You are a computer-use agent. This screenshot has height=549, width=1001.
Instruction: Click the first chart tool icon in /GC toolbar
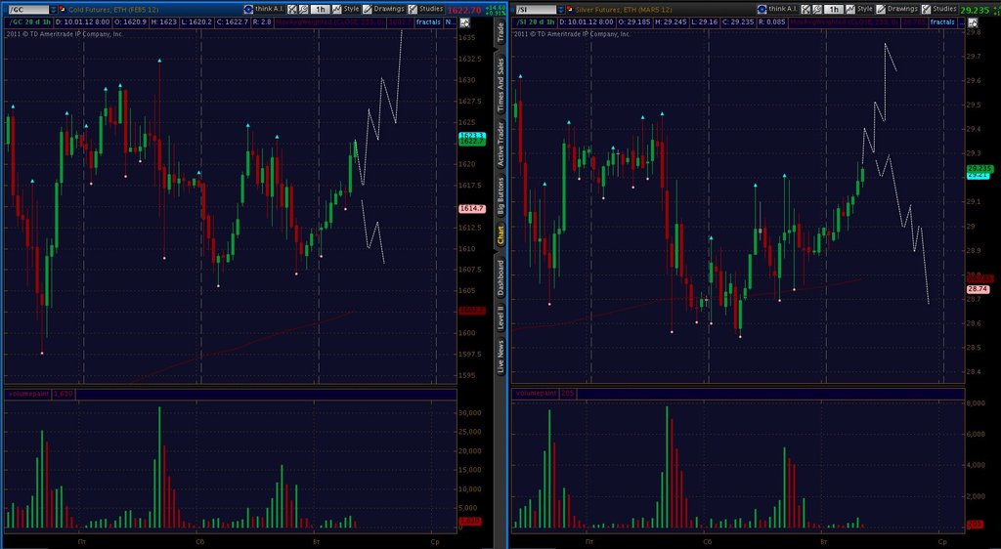pyautogui.click(x=291, y=10)
